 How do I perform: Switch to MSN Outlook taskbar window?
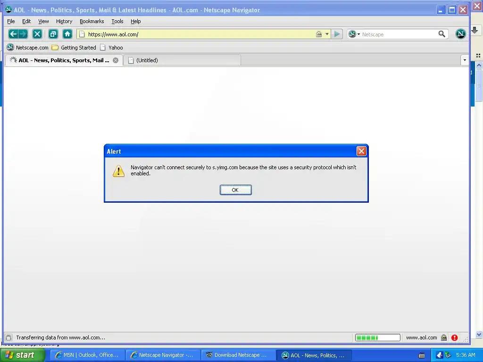[x=87, y=355]
